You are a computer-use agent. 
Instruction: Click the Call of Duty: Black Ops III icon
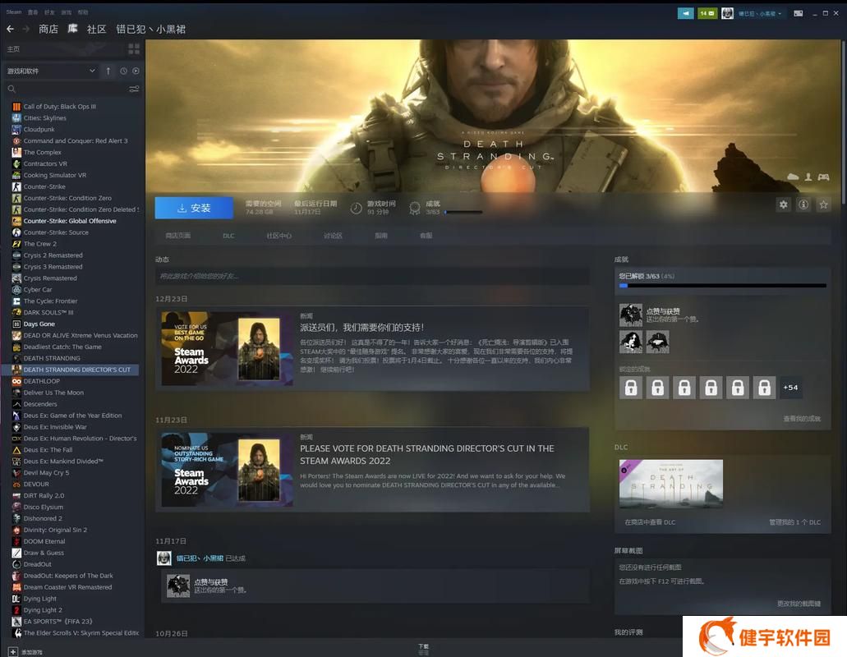point(16,106)
